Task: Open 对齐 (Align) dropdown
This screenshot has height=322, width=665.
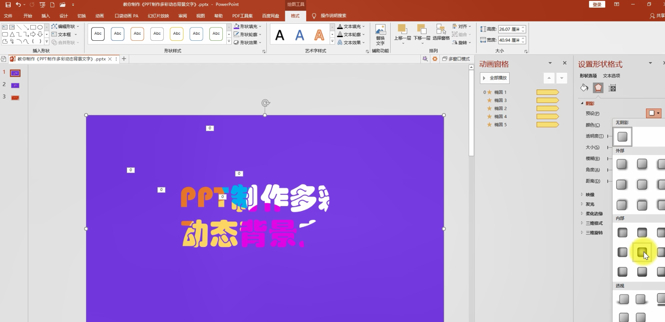Action: [462, 26]
